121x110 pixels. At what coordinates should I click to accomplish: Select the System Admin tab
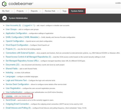(77, 11)
